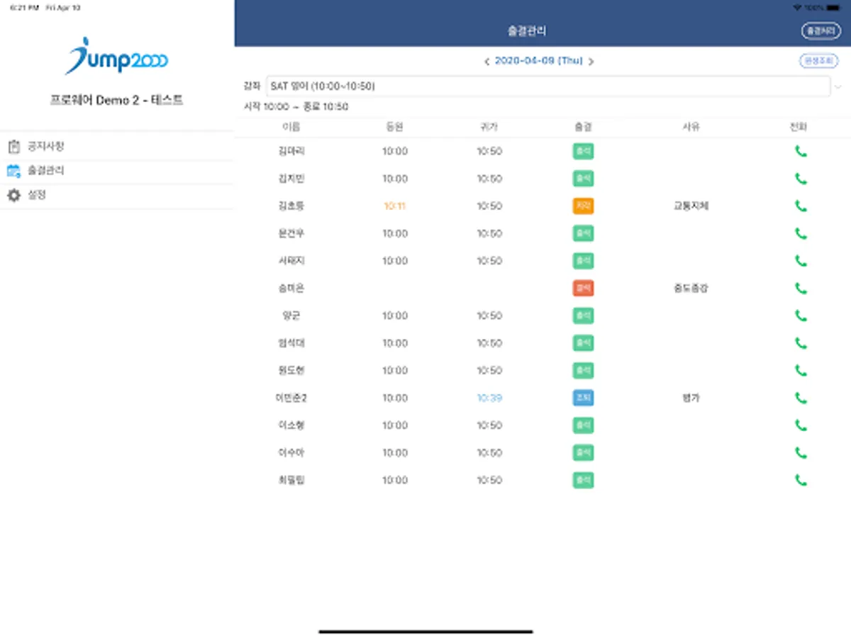The image size is (851, 638).
Task: Select student name 이수아
Action: point(291,453)
